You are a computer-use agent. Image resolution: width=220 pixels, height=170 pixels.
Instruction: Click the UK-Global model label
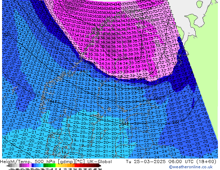100,162
